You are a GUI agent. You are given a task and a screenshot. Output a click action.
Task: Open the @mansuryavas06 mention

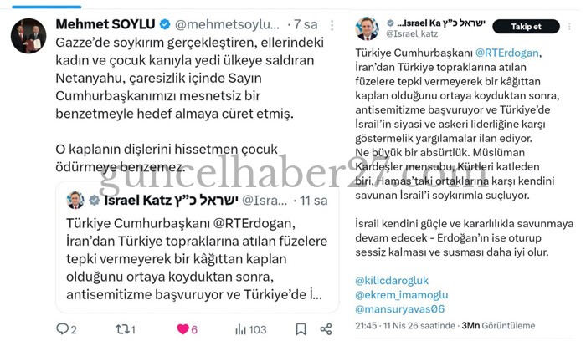click(x=399, y=309)
